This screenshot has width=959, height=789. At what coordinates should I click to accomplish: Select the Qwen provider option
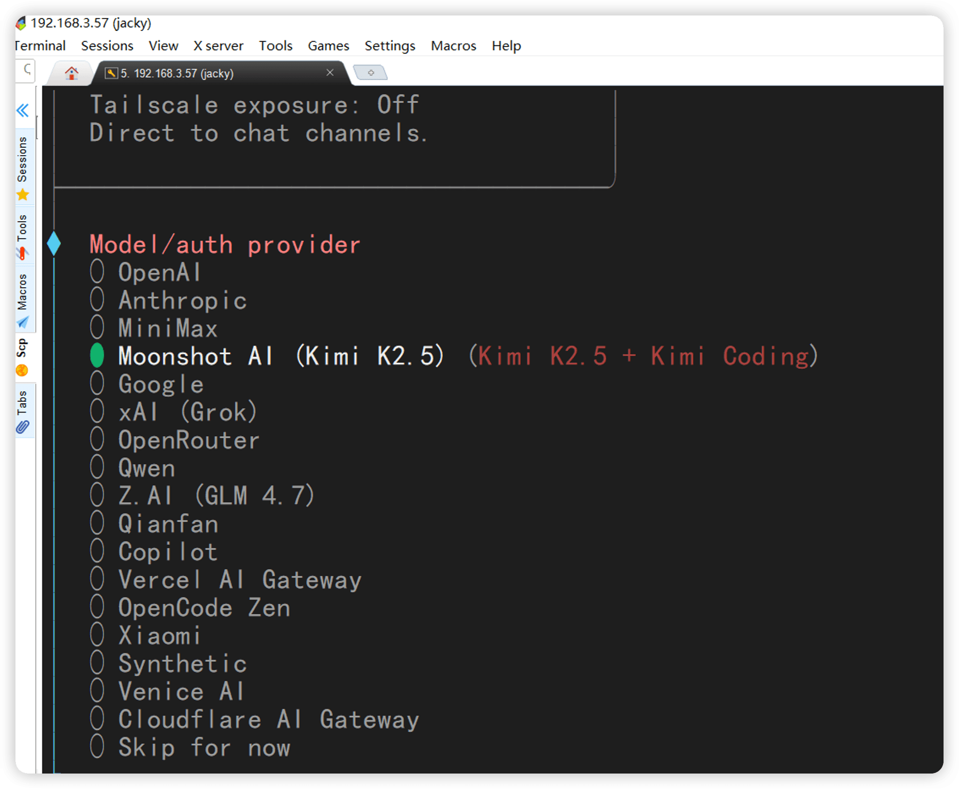(x=133, y=468)
